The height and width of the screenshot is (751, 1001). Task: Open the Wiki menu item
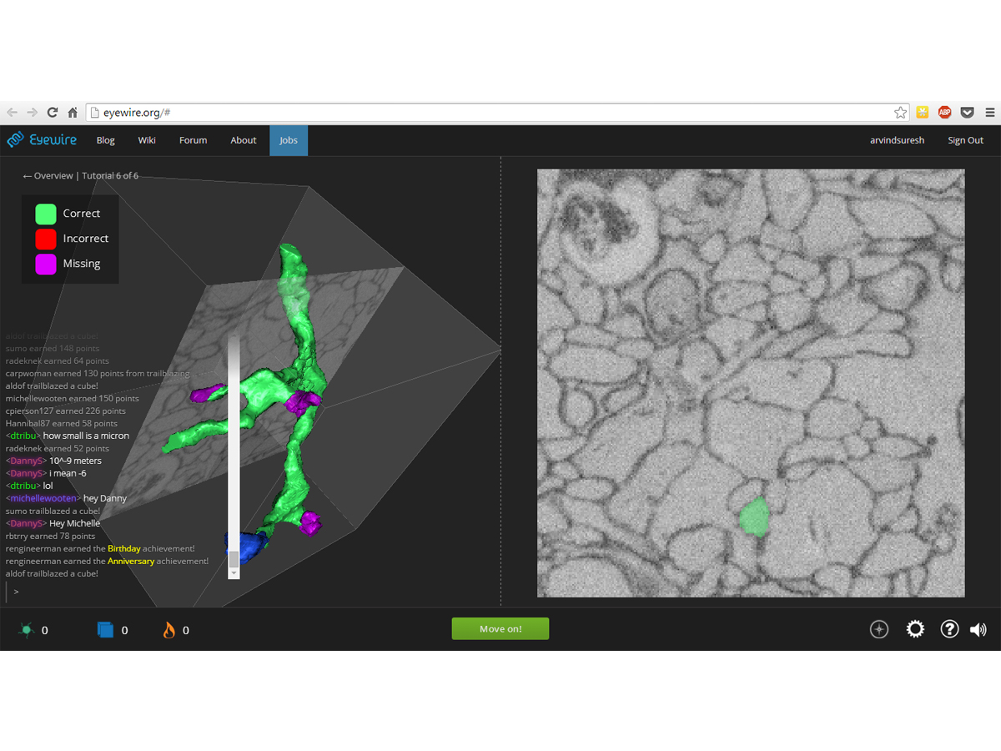(147, 140)
